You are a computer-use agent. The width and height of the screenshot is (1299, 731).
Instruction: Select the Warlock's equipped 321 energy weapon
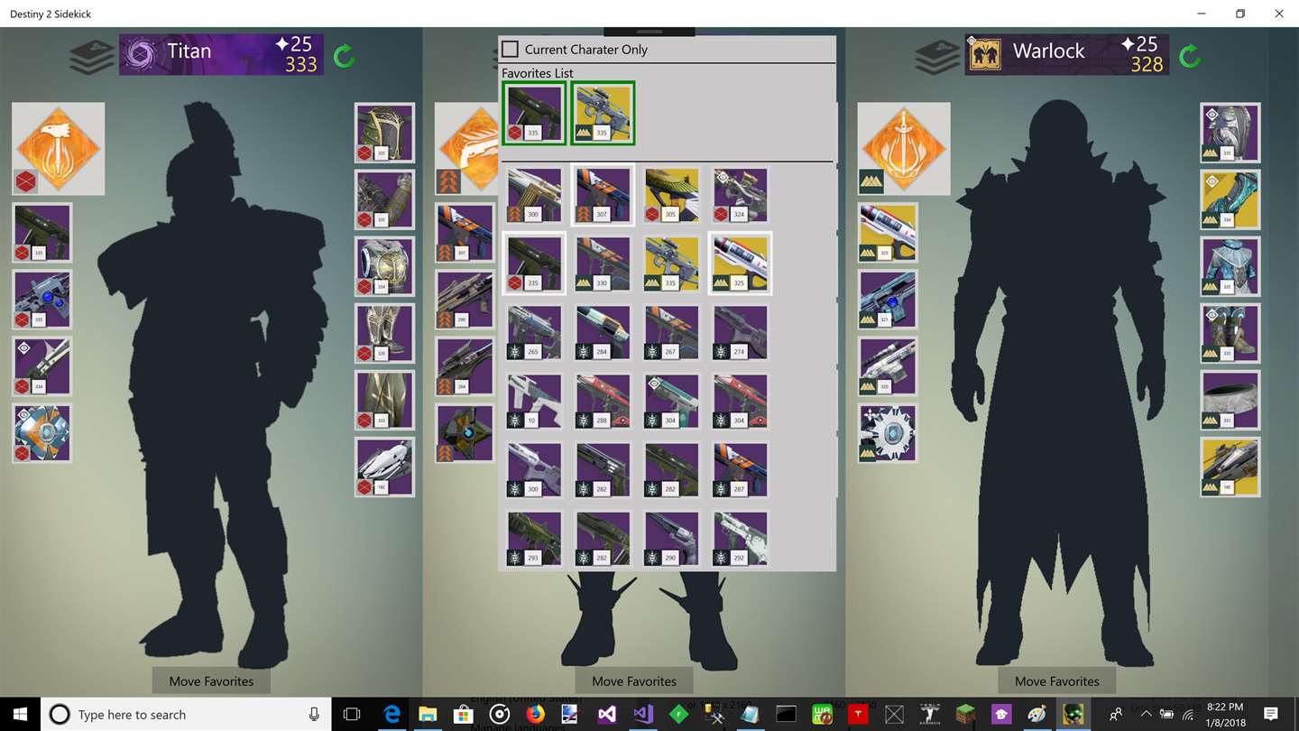click(x=888, y=300)
